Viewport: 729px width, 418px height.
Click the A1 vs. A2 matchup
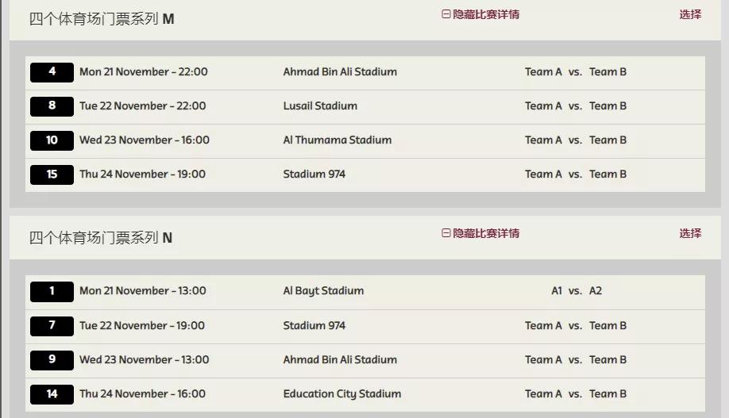577,291
